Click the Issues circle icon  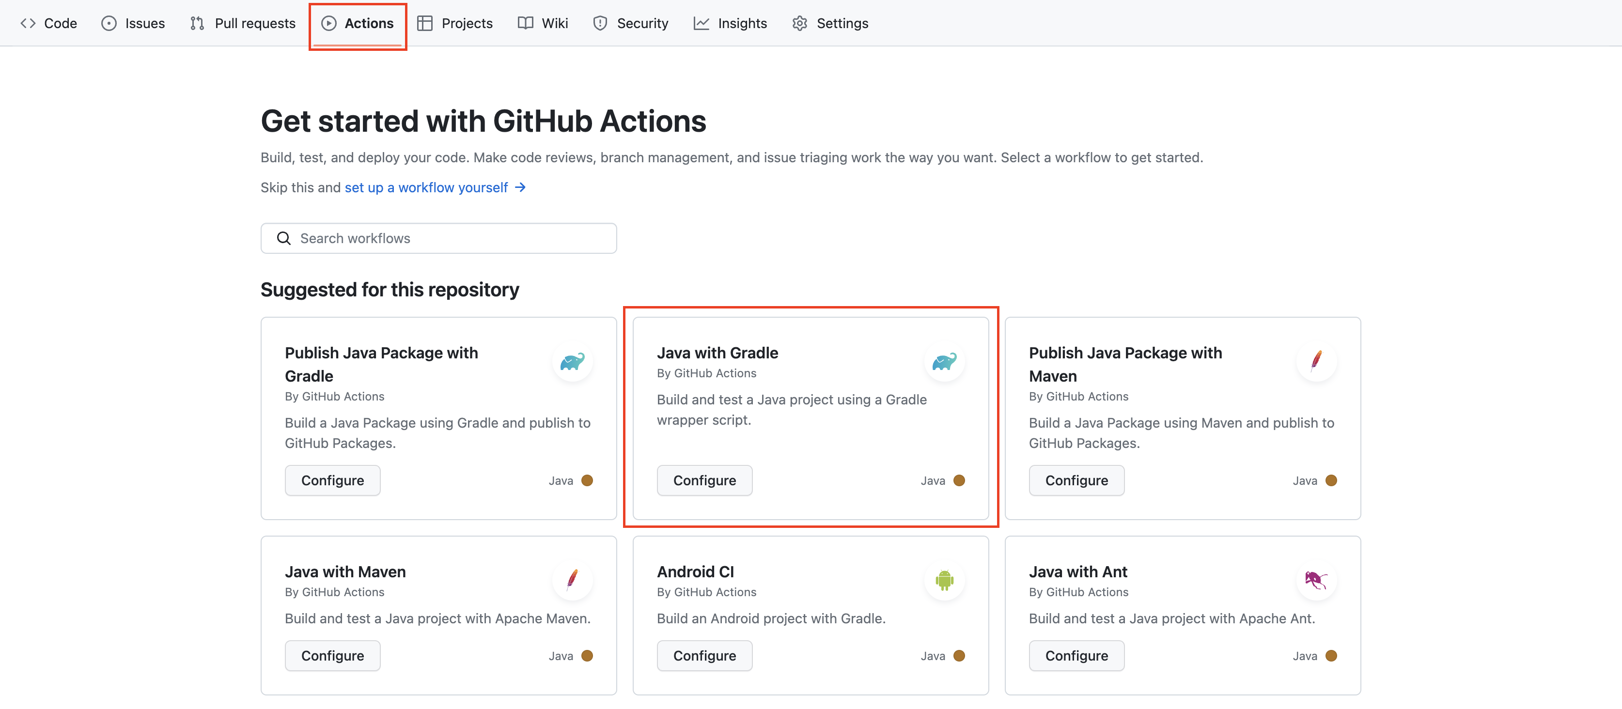[109, 23]
